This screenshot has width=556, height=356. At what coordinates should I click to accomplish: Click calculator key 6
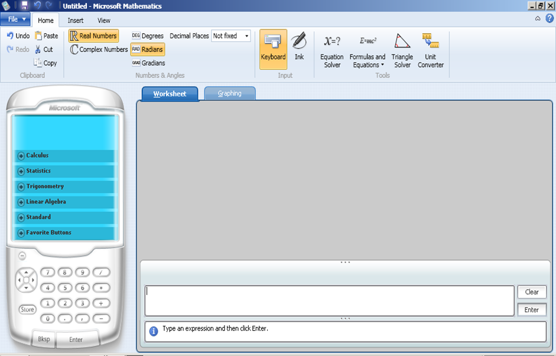tap(82, 288)
